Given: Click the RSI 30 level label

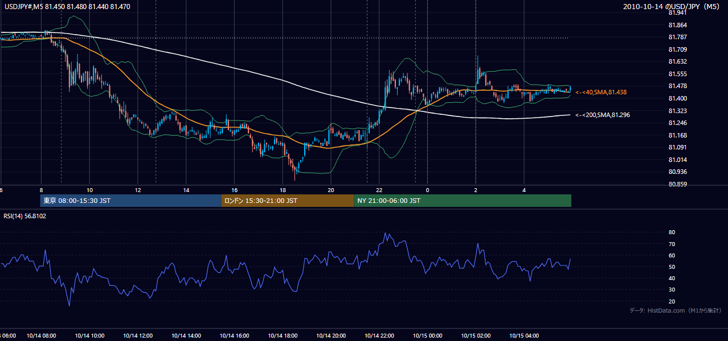Looking at the screenshot, I should (672, 290).
